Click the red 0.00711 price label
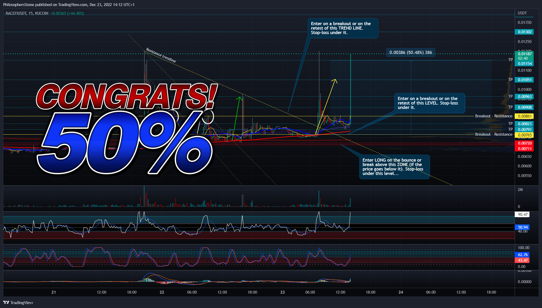Image resolution: width=542 pixels, height=308 pixels. [x=524, y=149]
